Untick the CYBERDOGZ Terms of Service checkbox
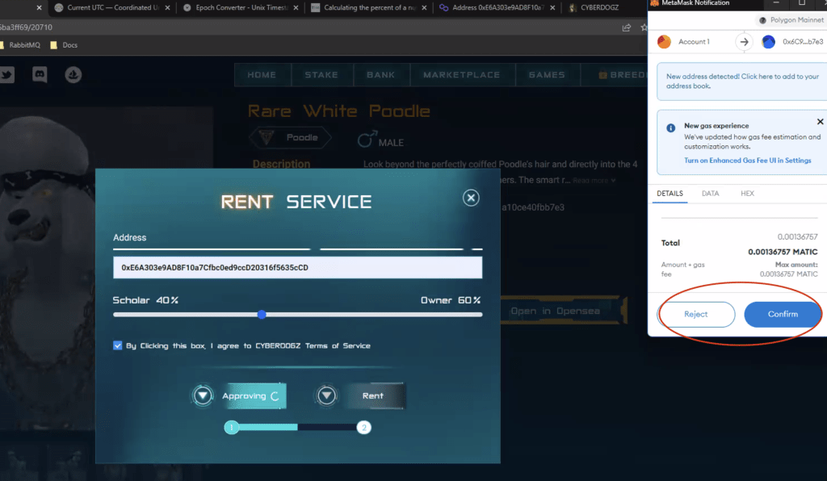This screenshot has height=481, width=827. tap(119, 345)
